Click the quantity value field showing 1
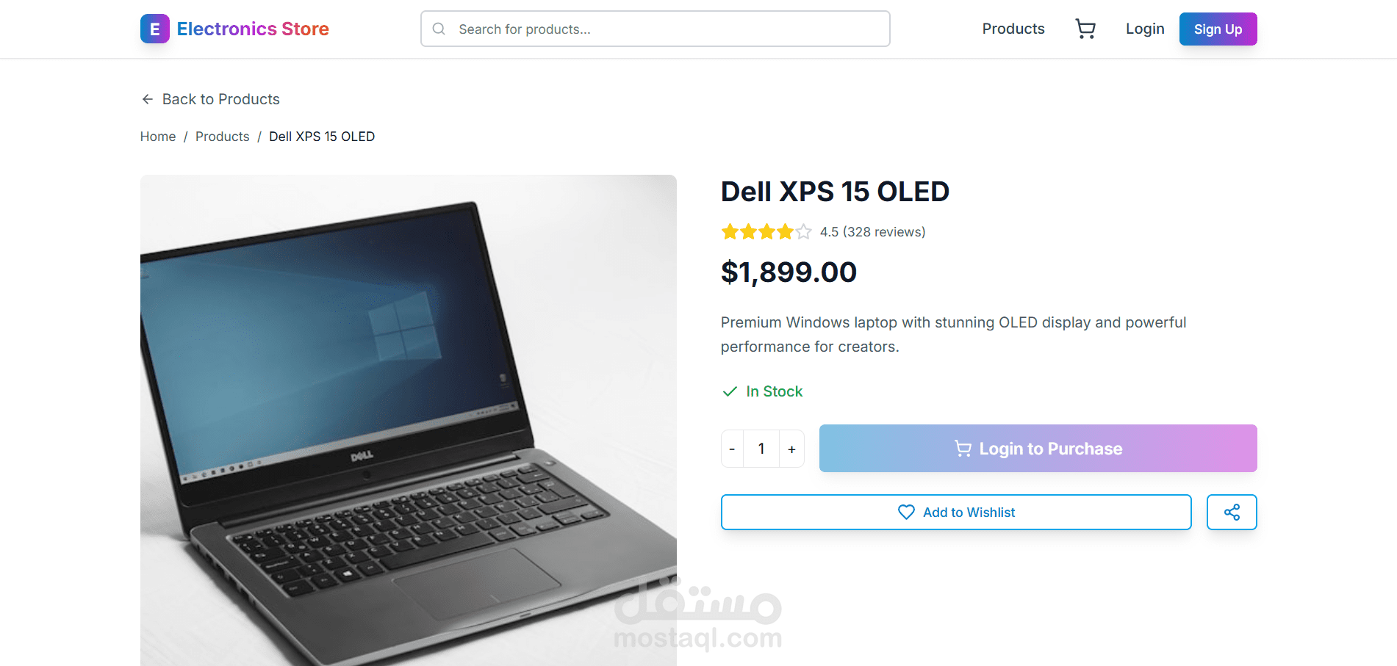Image resolution: width=1397 pixels, height=666 pixels. pyautogui.click(x=761, y=449)
